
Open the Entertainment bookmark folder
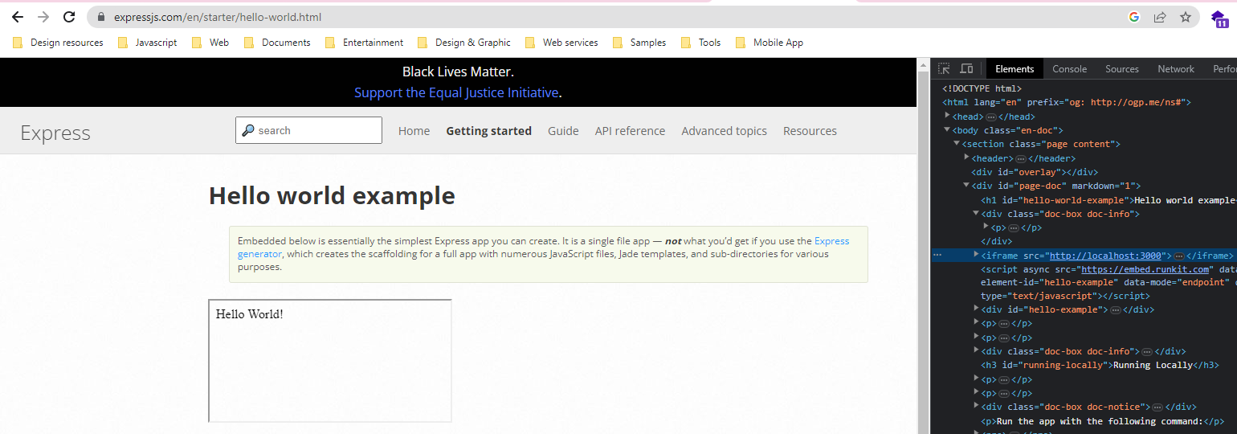pyautogui.click(x=364, y=43)
